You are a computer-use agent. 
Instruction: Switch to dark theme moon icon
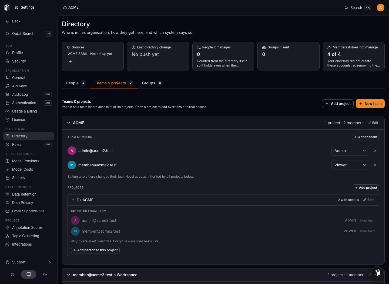click(x=45, y=274)
